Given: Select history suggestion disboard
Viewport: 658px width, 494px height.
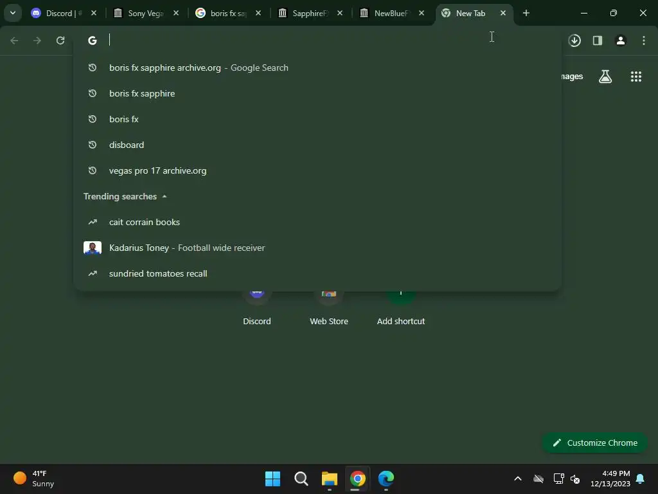Looking at the screenshot, I should pos(317,145).
